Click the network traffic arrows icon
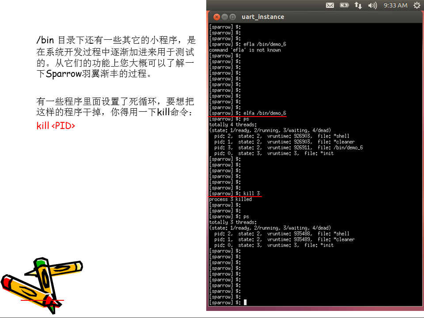Viewport: 424px width, 318px height. [x=359, y=5]
